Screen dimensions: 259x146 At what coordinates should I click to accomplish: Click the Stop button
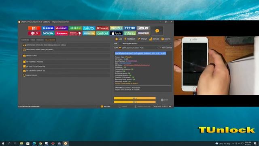point(165,100)
